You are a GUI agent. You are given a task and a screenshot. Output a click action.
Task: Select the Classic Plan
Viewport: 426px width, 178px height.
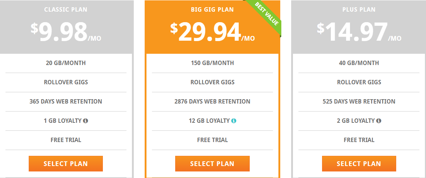pos(66,163)
